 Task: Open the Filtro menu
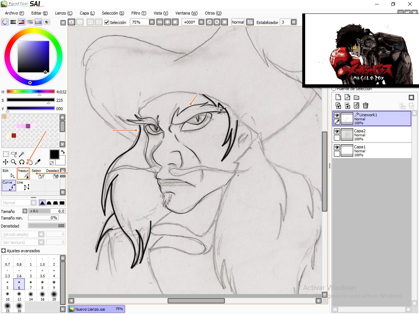point(139,13)
